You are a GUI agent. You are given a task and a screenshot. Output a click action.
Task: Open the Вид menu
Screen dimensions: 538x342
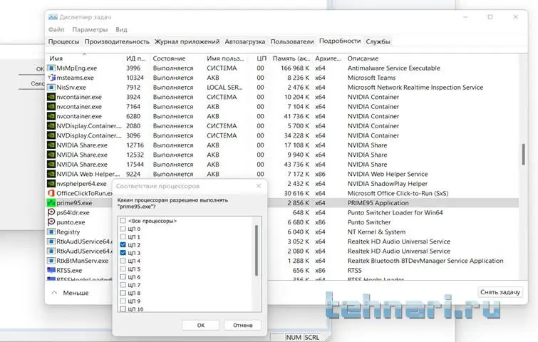pyautogui.click(x=121, y=29)
